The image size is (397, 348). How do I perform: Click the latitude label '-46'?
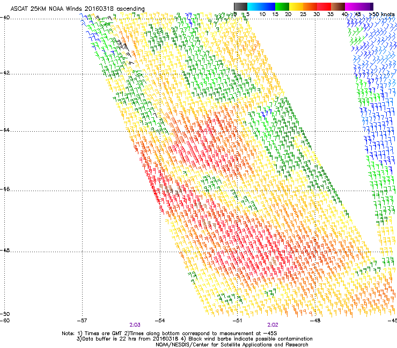coord(5,189)
